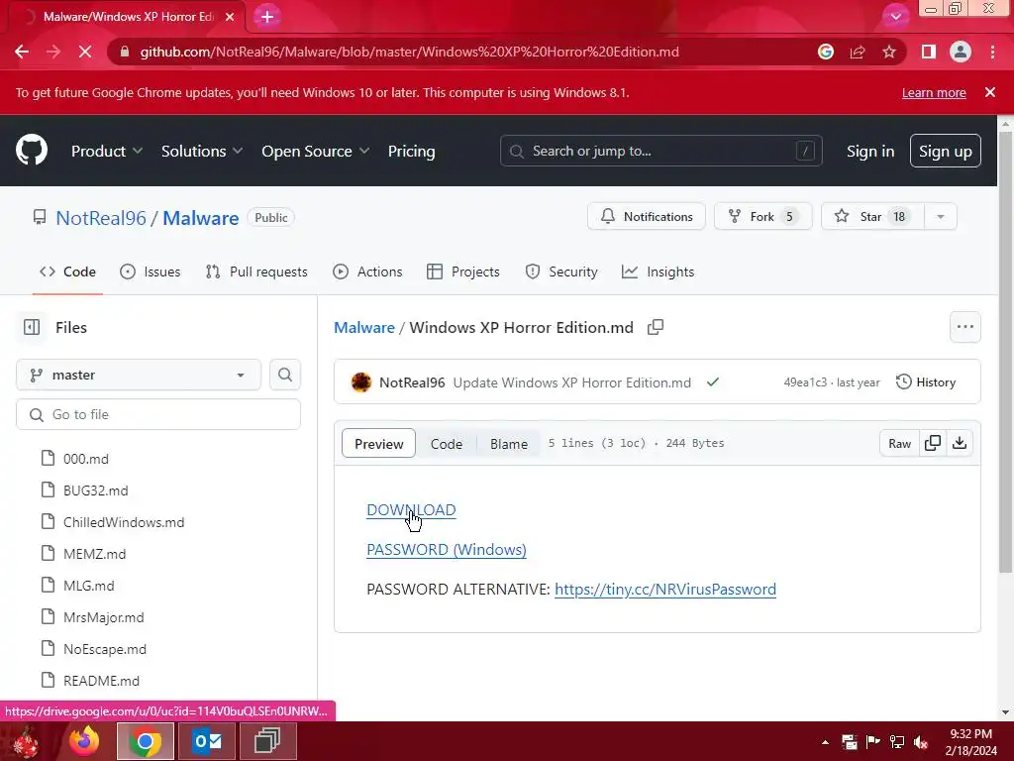Open the master branch selector
This screenshot has width=1014, height=761.
coord(139,375)
